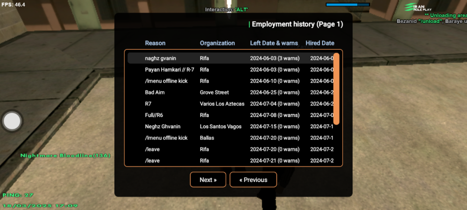
Task: Click the Reason column header
Action: pyautogui.click(x=155, y=43)
